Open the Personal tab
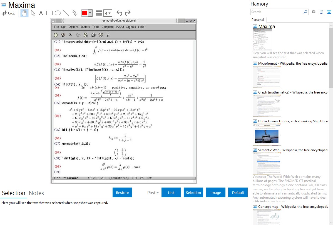The image size is (333, 225). [258, 20]
